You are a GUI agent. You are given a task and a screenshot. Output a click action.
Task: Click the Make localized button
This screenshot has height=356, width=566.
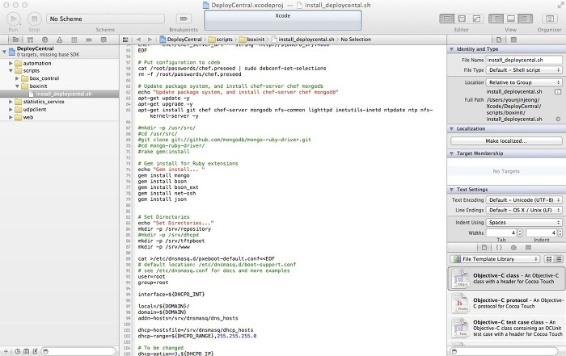(x=506, y=141)
